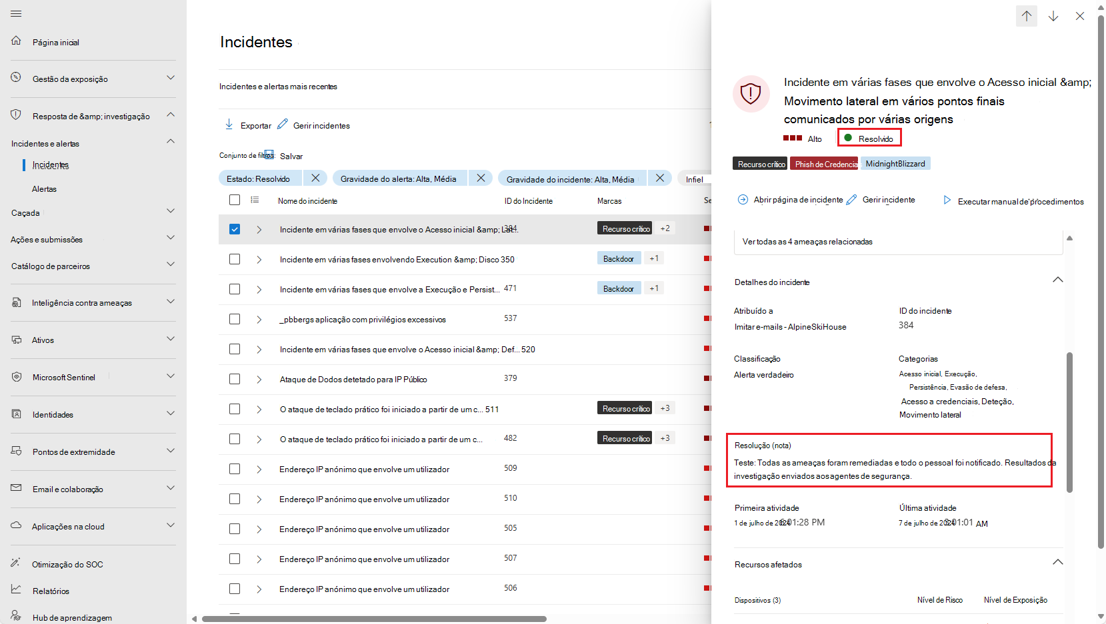The image size is (1106, 624).
Task: Click the Abrir página de incidente arrow icon
Action: 743,200
